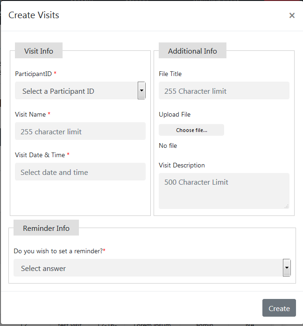Focus the File Title text box
Screen dimensions: 303x326
(224, 91)
